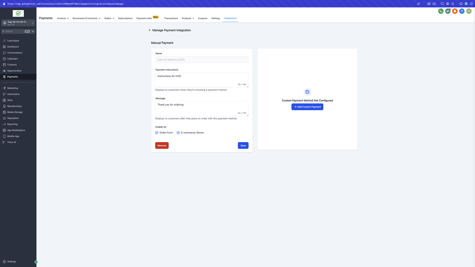Open the Documents & Contracts dropdown
The height and width of the screenshot is (267, 475).
(86, 18)
